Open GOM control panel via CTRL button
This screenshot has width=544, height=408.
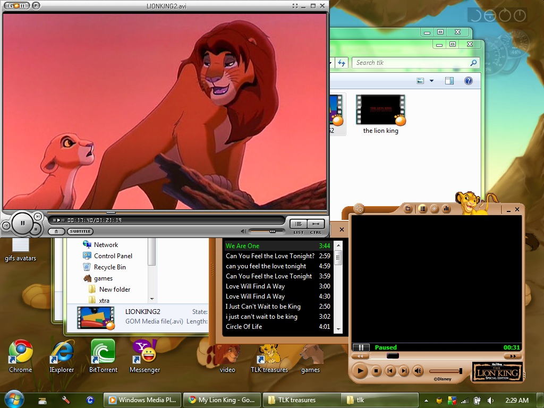316,224
